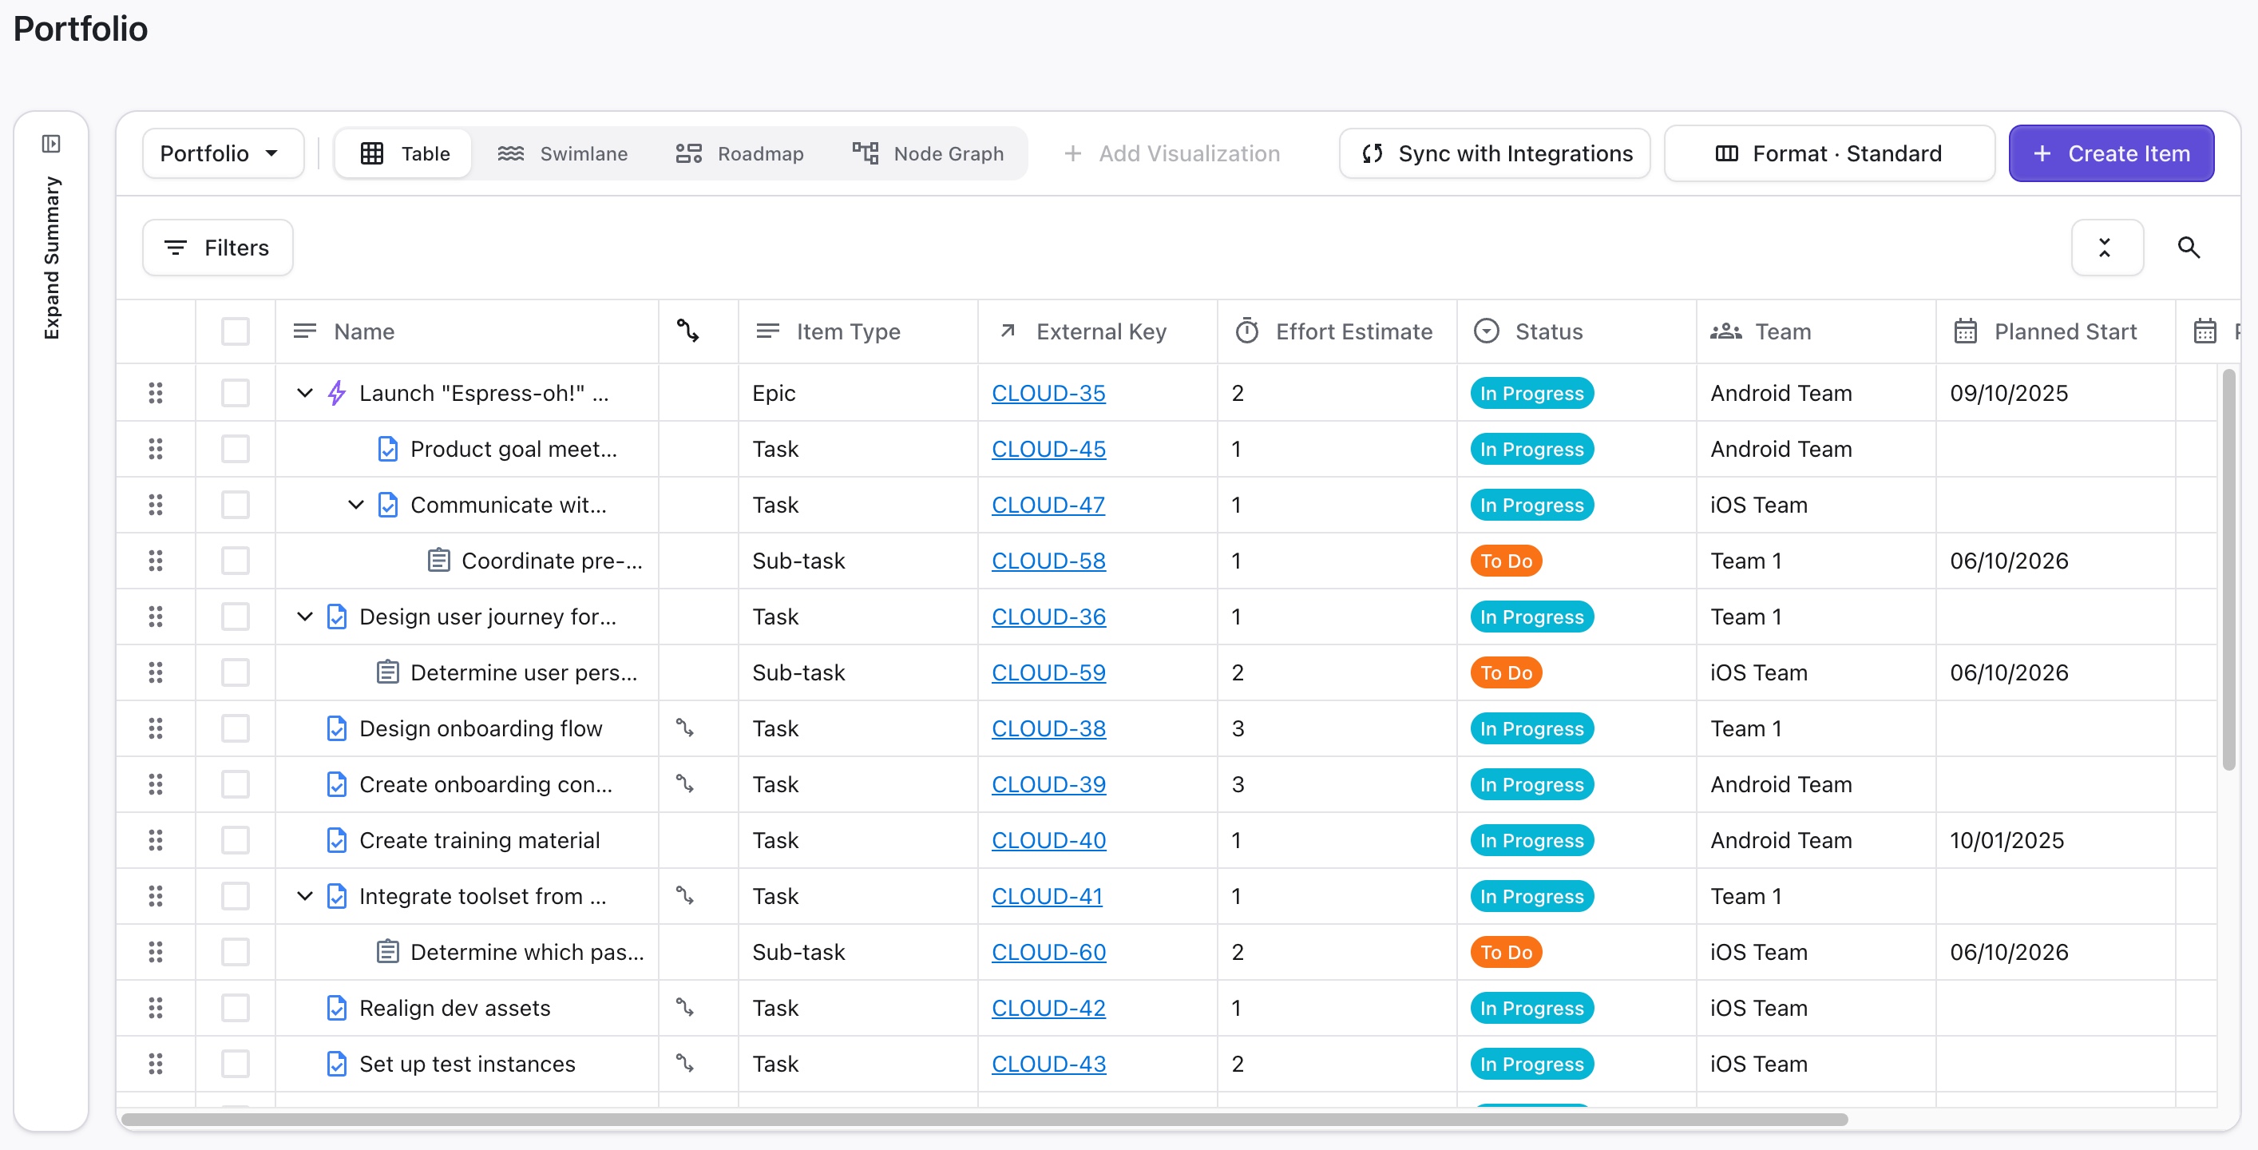Click the Expand Summary panel icon
This screenshot has height=1150, width=2258.
click(x=51, y=144)
